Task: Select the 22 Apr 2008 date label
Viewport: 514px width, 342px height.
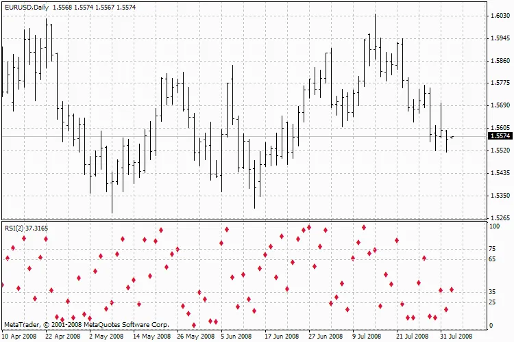Action: pyautogui.click(x=63, y=337)
